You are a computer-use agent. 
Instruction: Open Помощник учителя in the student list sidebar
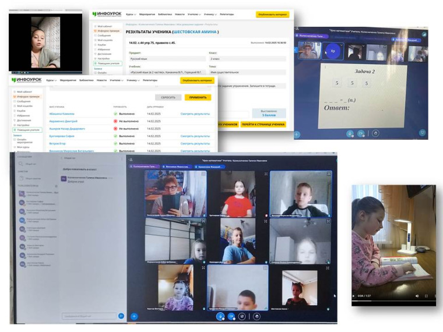point(27,130)
